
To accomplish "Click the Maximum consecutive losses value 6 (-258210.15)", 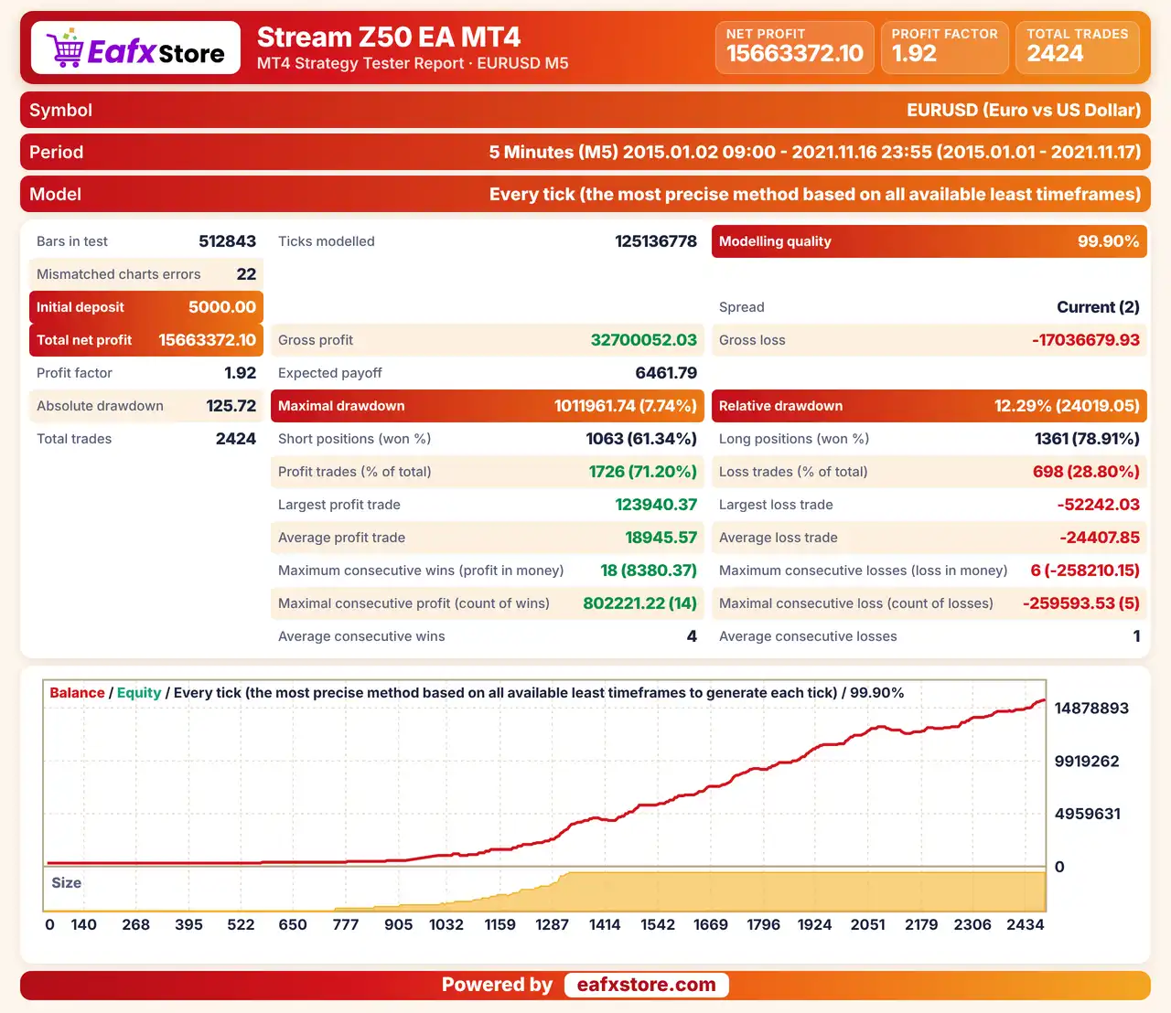I will (x=1085, y=570).
